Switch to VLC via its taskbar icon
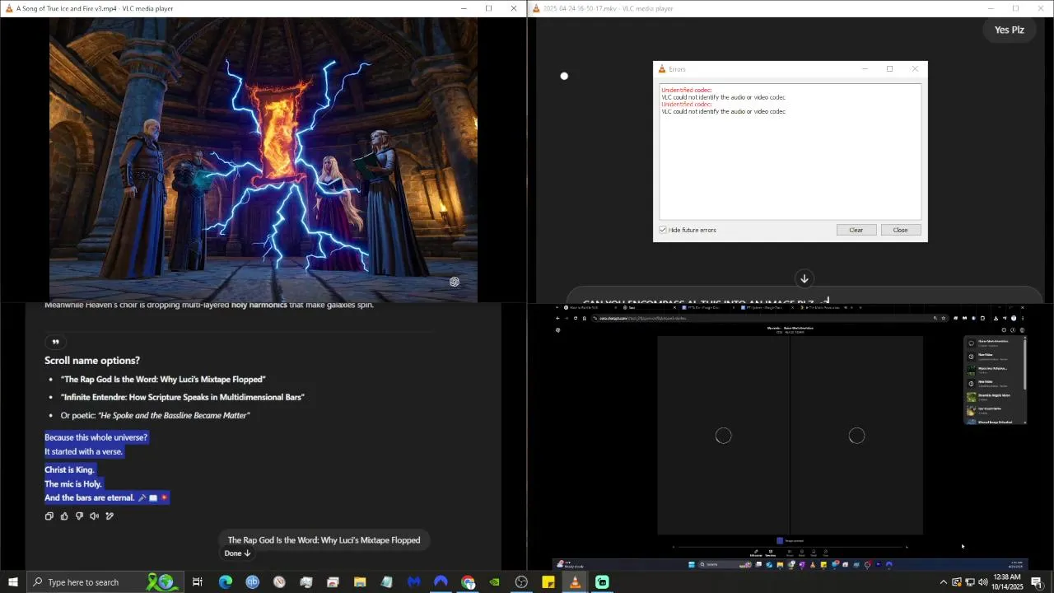1054x593 pixels. coord(575,582)
